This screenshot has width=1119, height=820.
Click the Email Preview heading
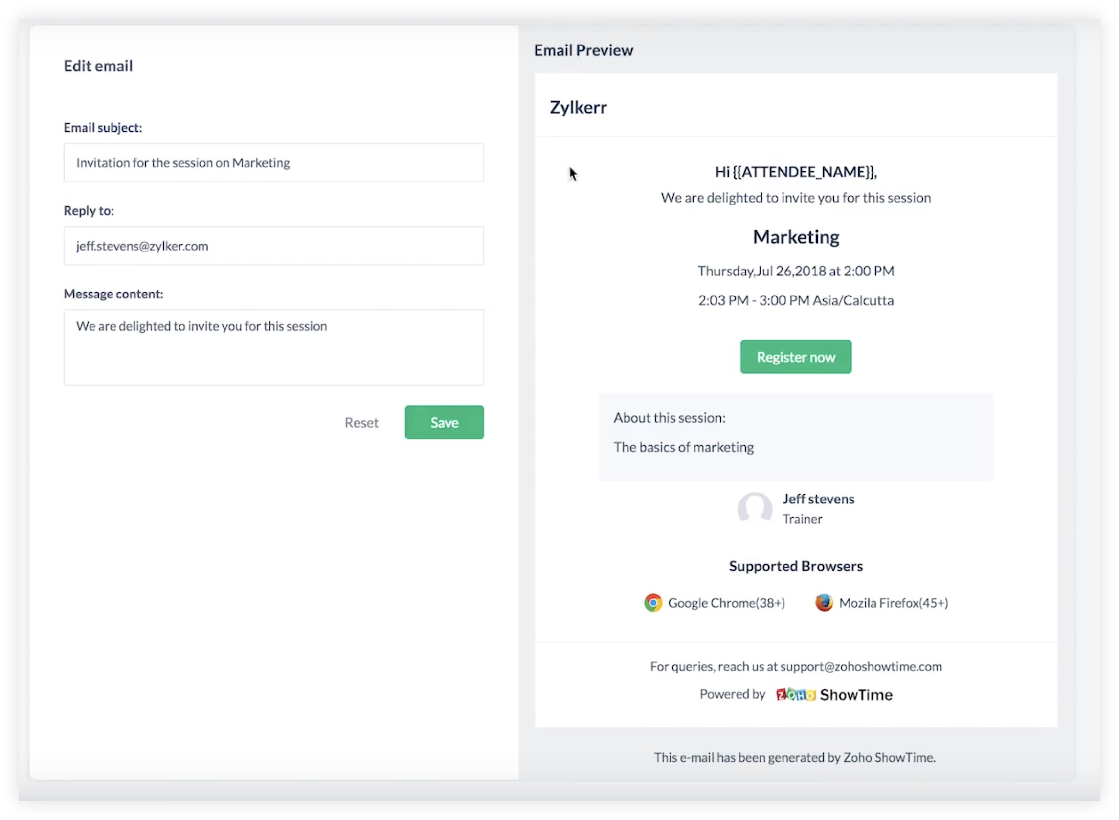coord(583,50)
